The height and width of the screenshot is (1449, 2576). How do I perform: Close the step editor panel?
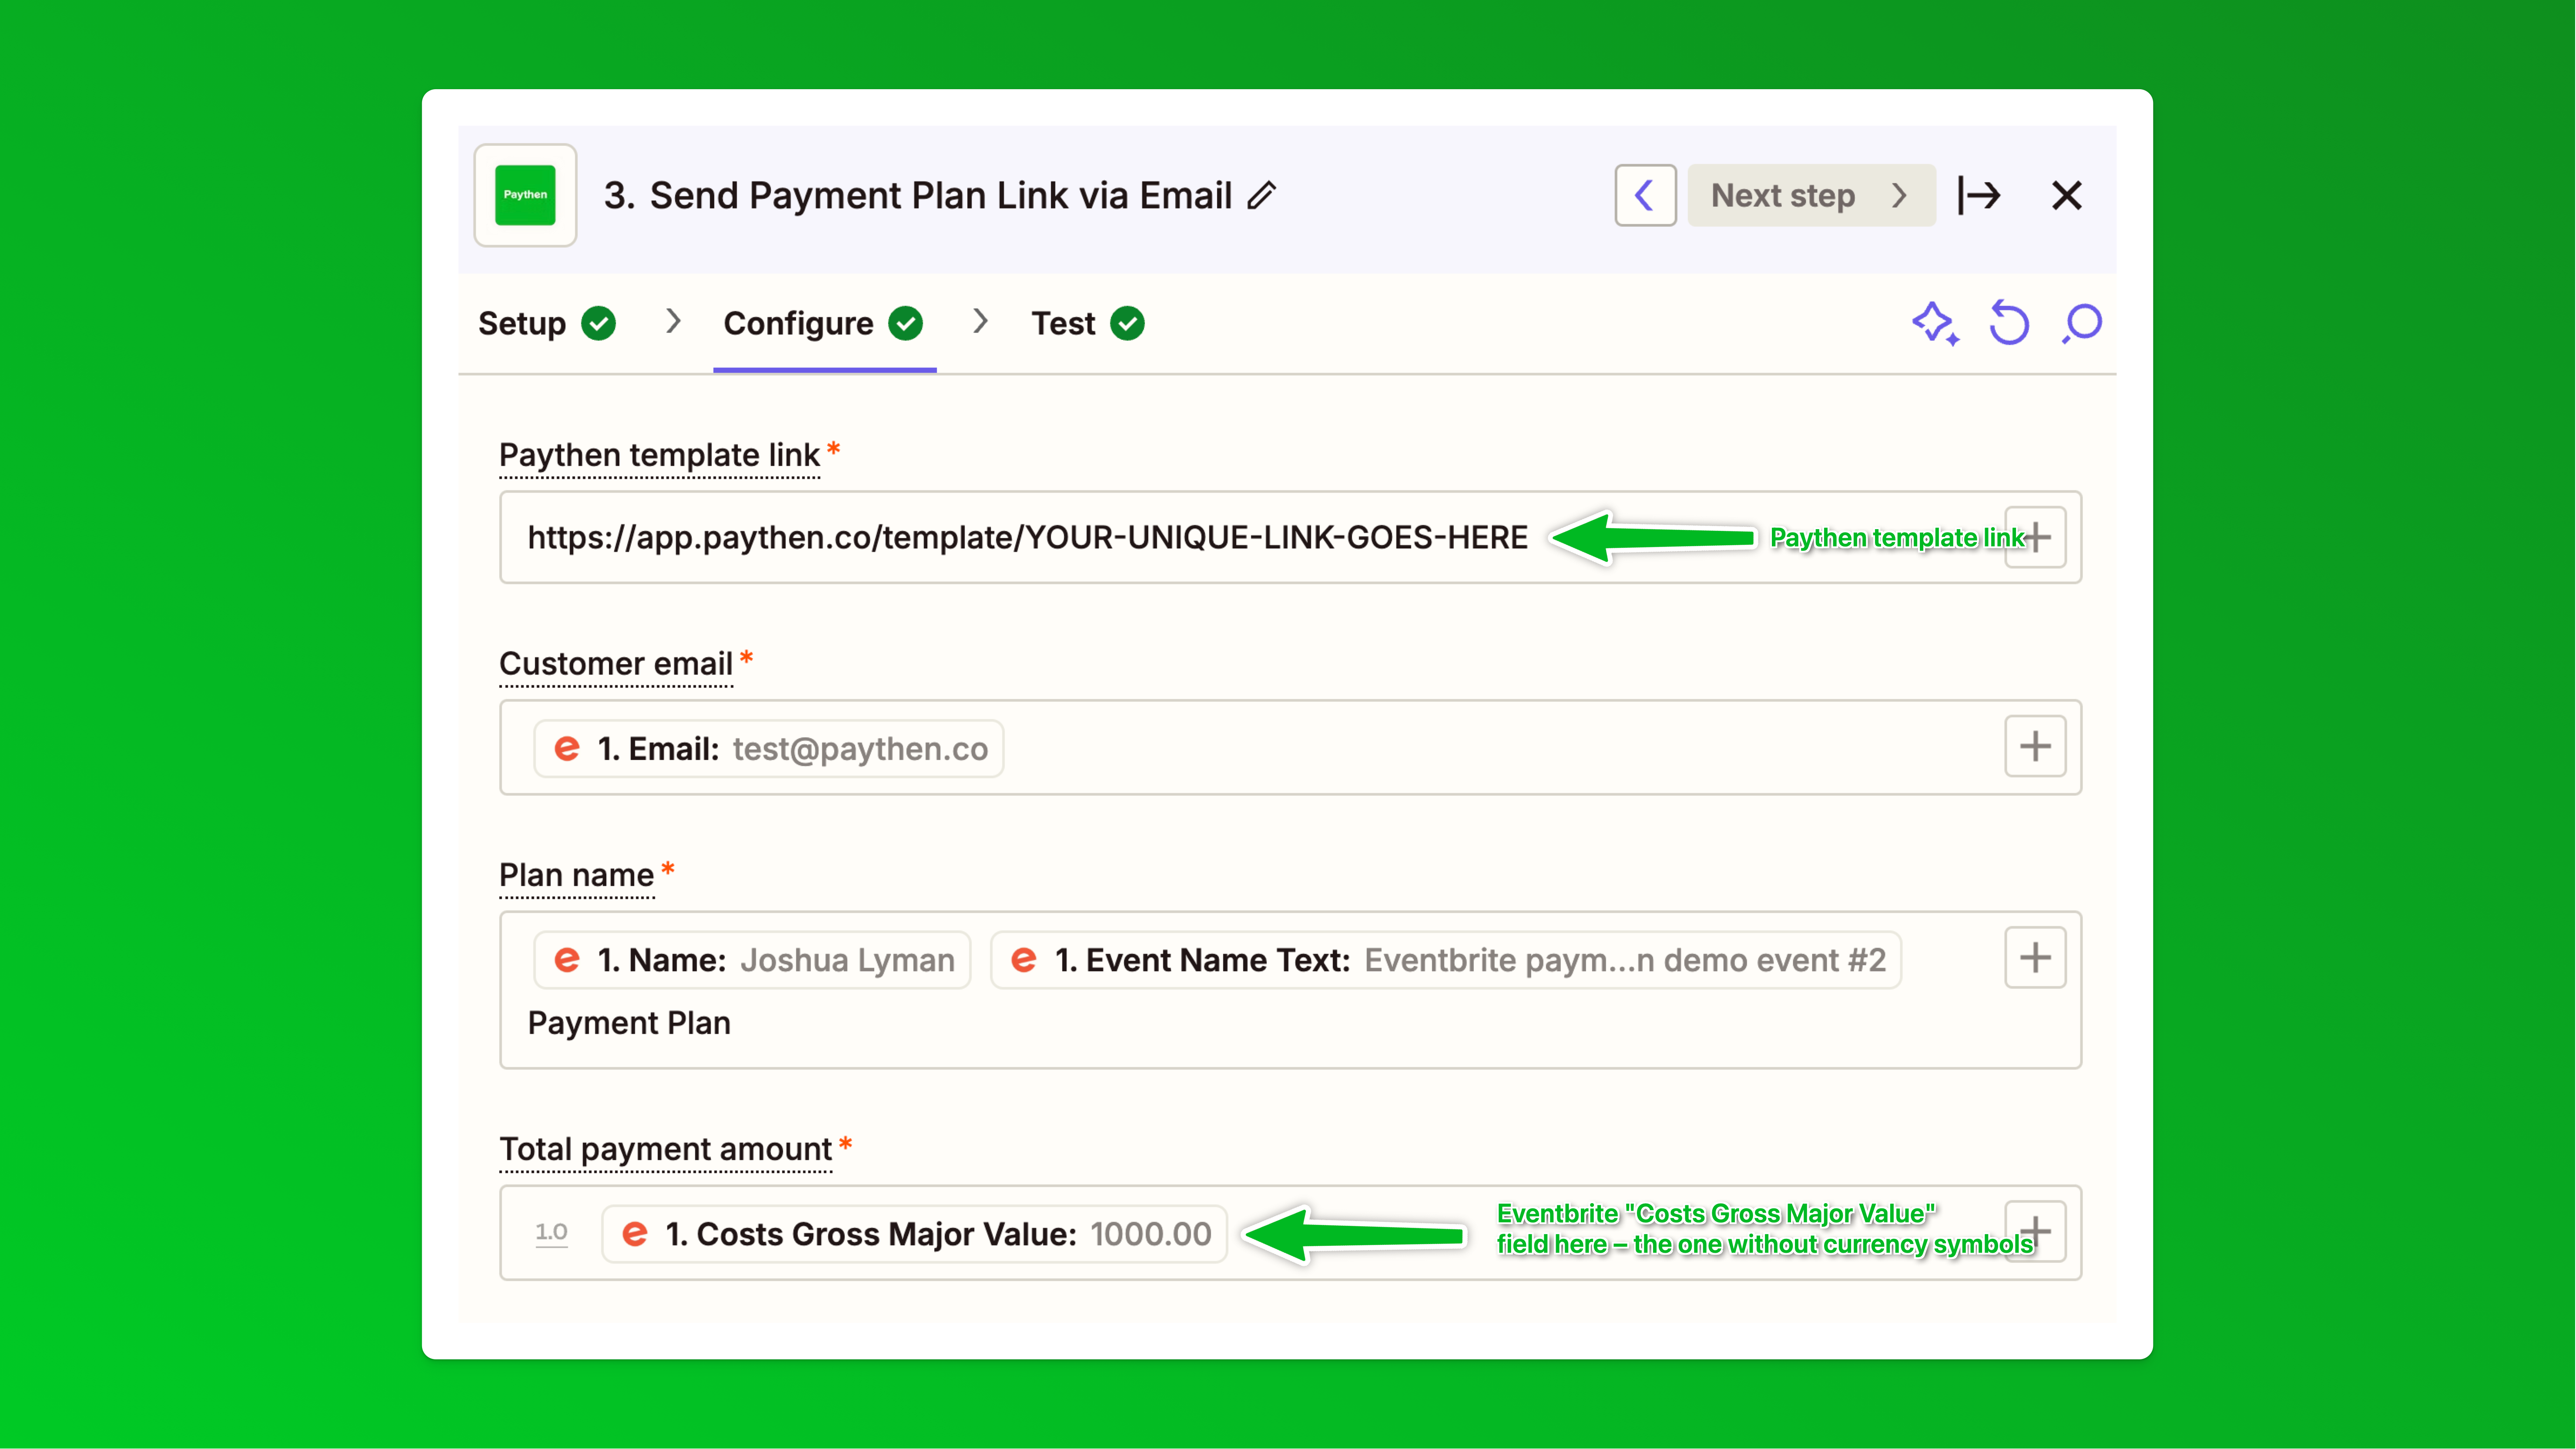tap(2066, 195)
